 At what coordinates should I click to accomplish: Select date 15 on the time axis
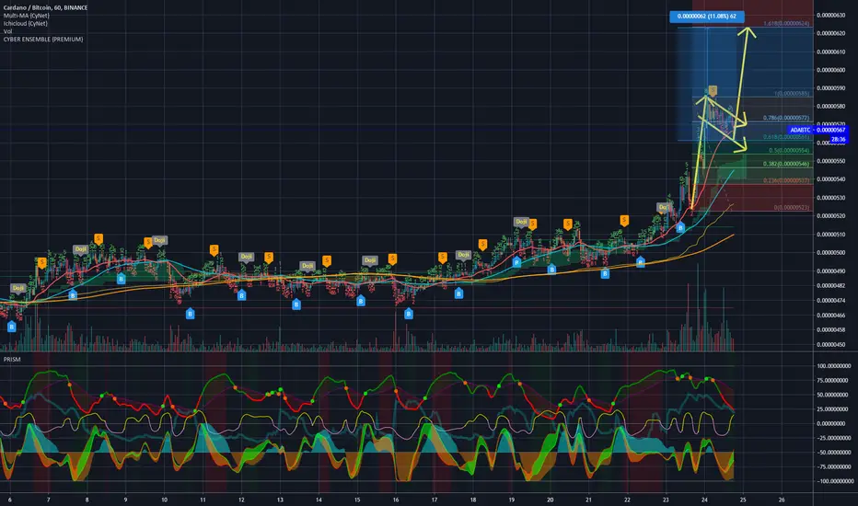(x=357, y=500)
